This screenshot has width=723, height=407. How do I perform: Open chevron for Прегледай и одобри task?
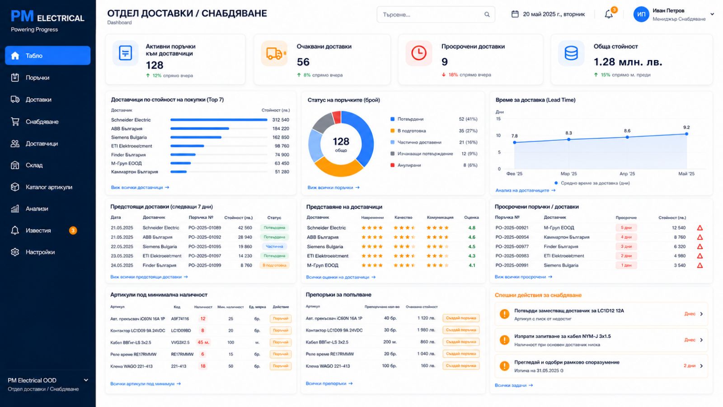click(701, 366)
